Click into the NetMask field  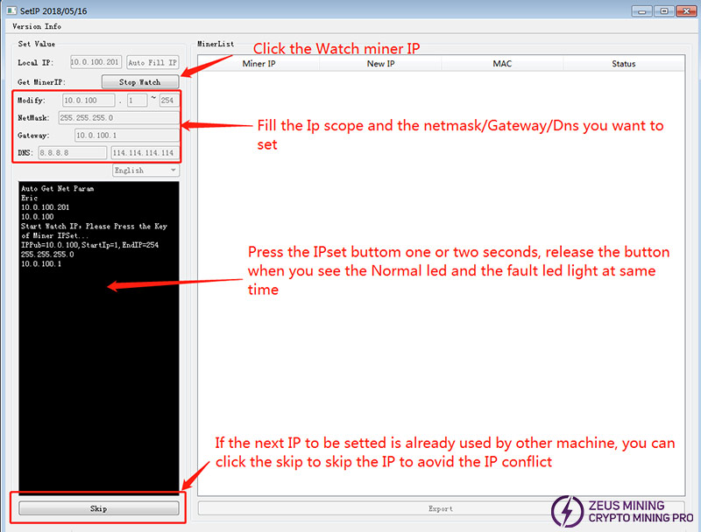(x=117, y=117)
